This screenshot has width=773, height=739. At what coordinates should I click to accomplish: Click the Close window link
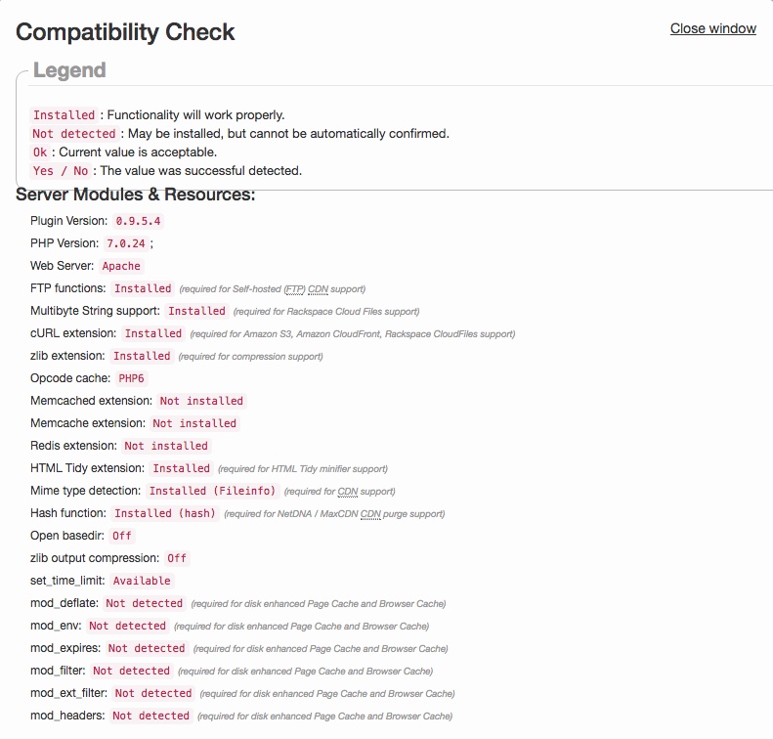[x=712, y=28]
